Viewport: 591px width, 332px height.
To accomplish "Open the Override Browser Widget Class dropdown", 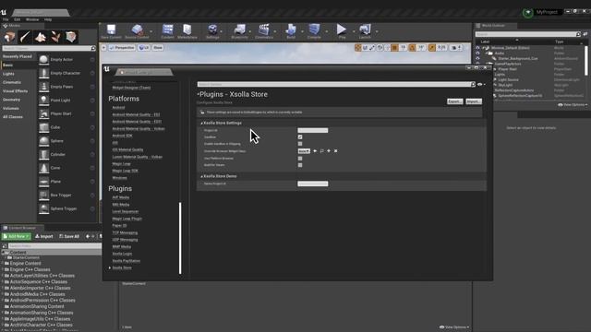I will click(304, 151).
